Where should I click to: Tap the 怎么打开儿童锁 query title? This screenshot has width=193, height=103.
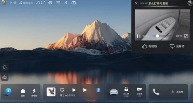[158, 3]
